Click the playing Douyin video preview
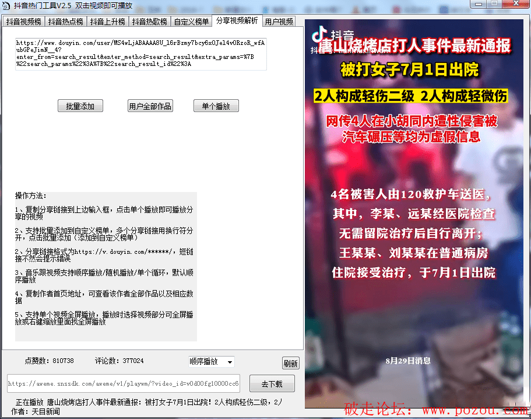This screenshot has width=531, height=419. click(414, 214)
